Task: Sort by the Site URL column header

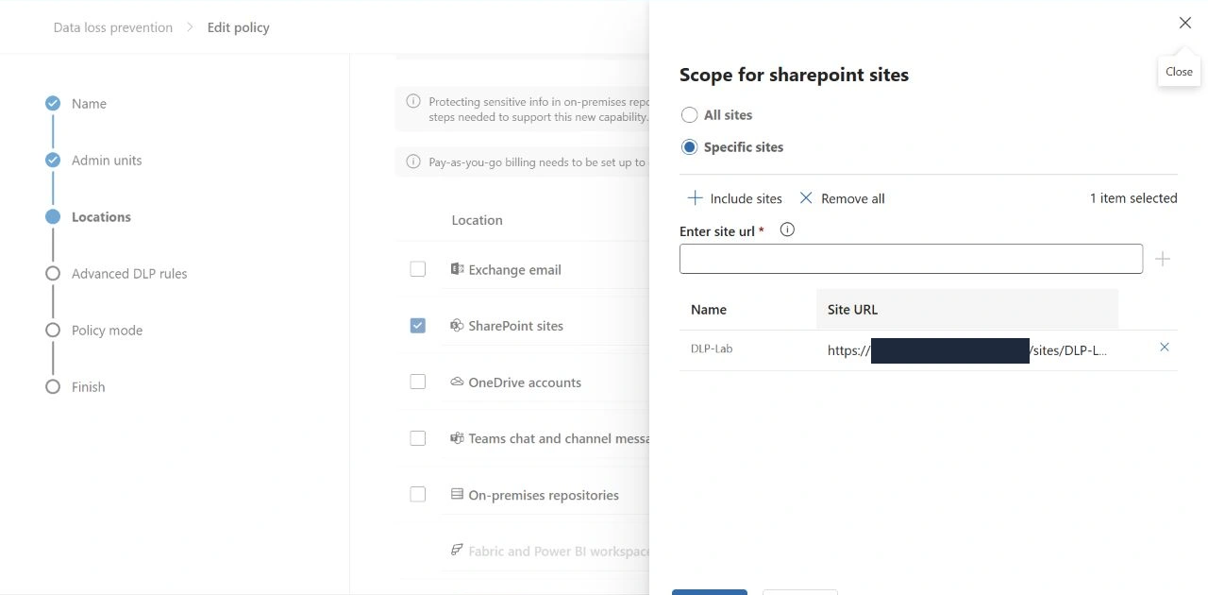Action: pyautogui.click(x=852, y=310)
